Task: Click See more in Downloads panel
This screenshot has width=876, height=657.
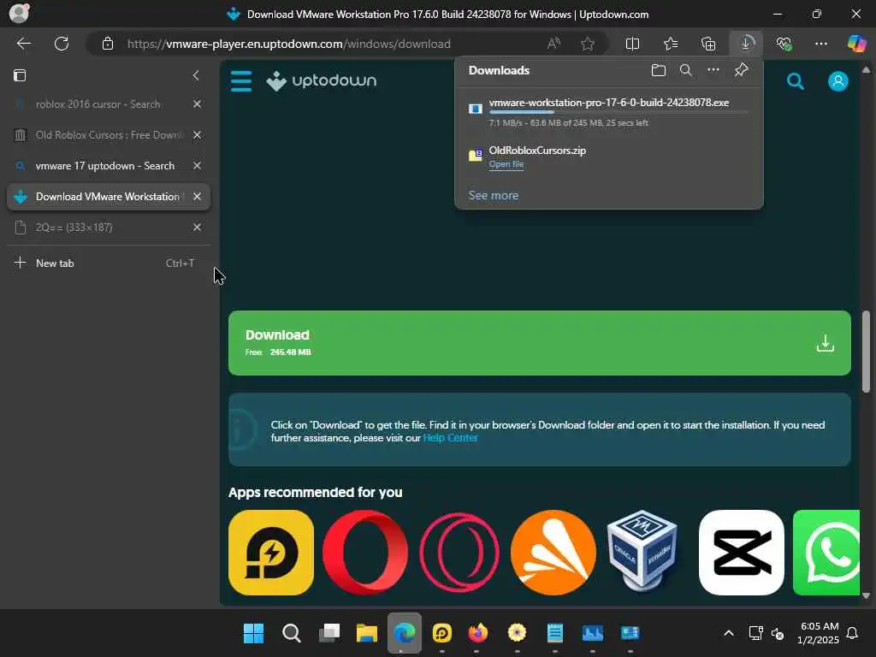Action: (494, 196)
